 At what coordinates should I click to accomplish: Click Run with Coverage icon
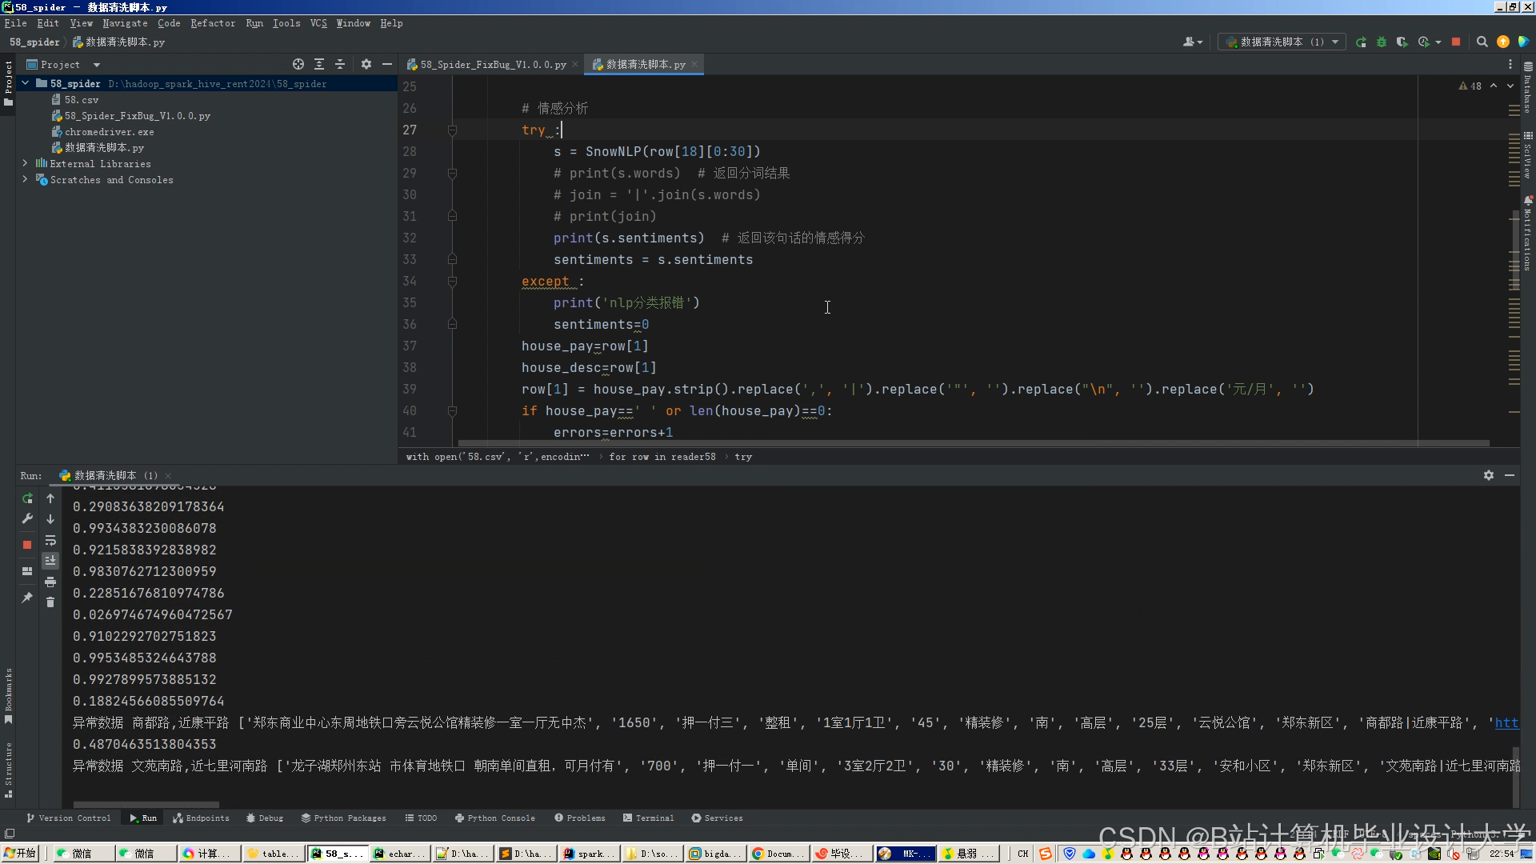click(1402, 42)
